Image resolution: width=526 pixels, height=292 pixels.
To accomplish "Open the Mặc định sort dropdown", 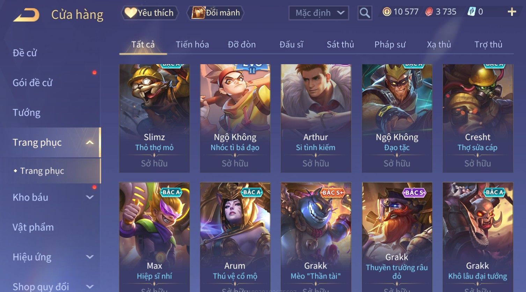I will pyautogui.click(x=319, y=13).
